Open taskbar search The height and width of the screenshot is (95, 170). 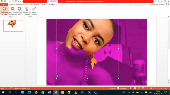click(10, 92)
